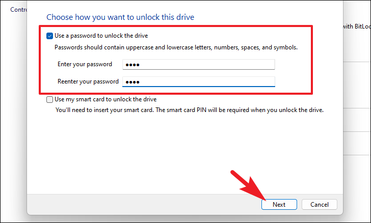Viewport: 371px width, 223px height.
Task: Click the gray footer bar of the dialog
Action: coord(142,205)
